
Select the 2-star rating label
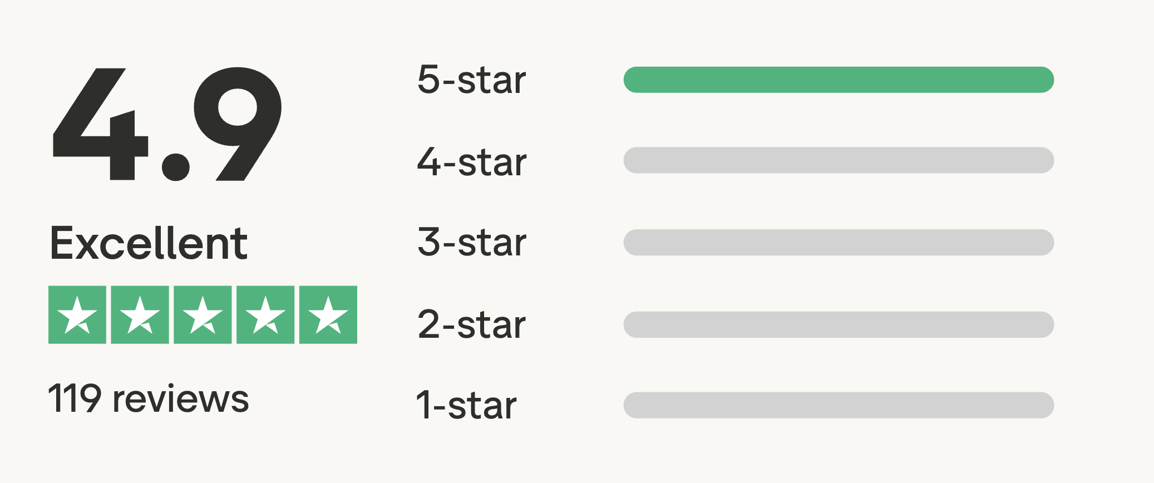(x=471, y=324)
